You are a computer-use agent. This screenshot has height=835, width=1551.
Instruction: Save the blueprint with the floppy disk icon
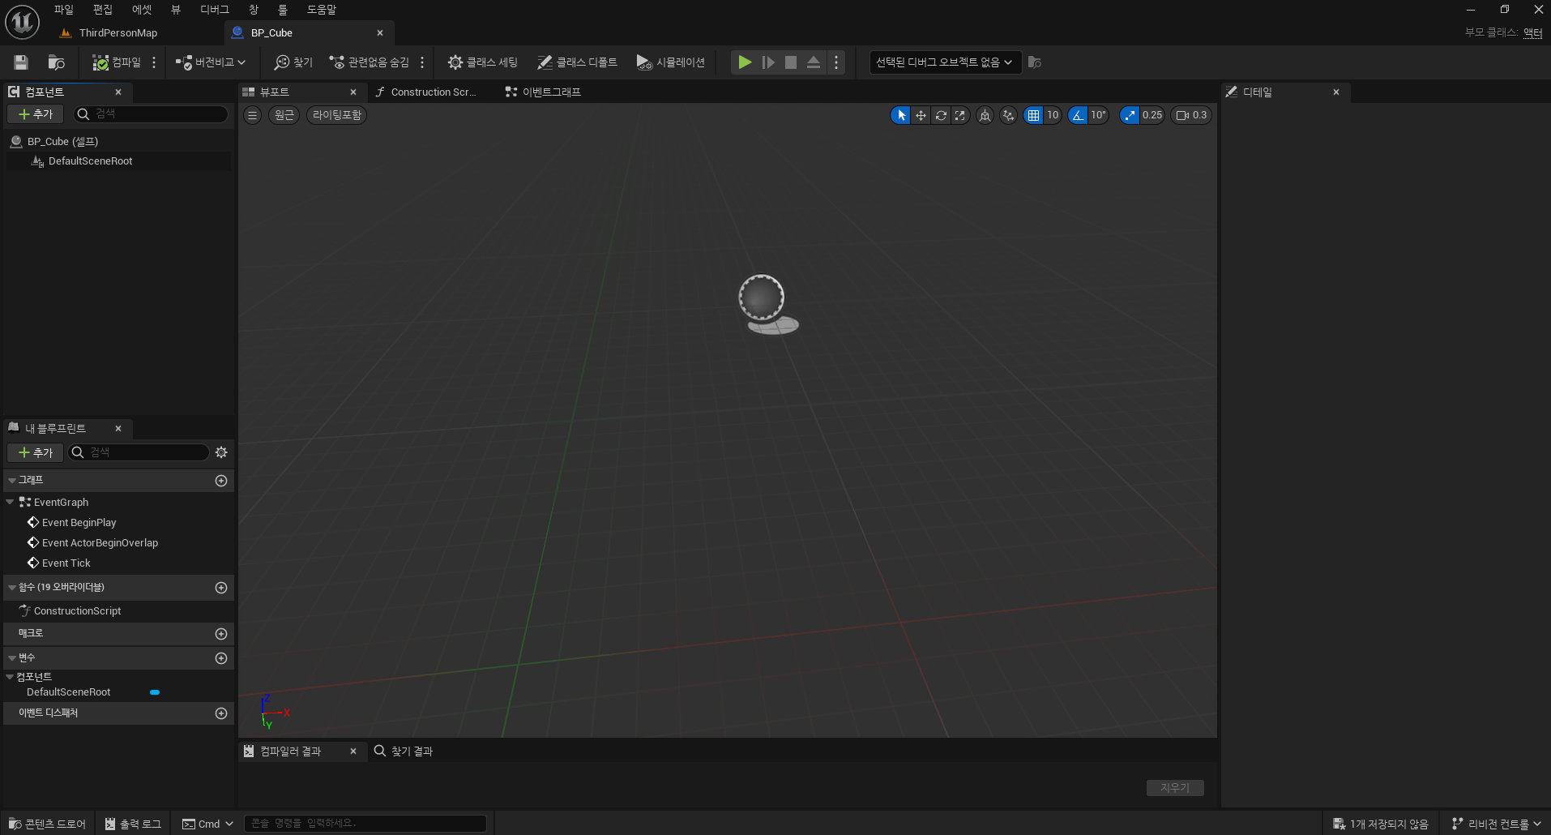21,62
